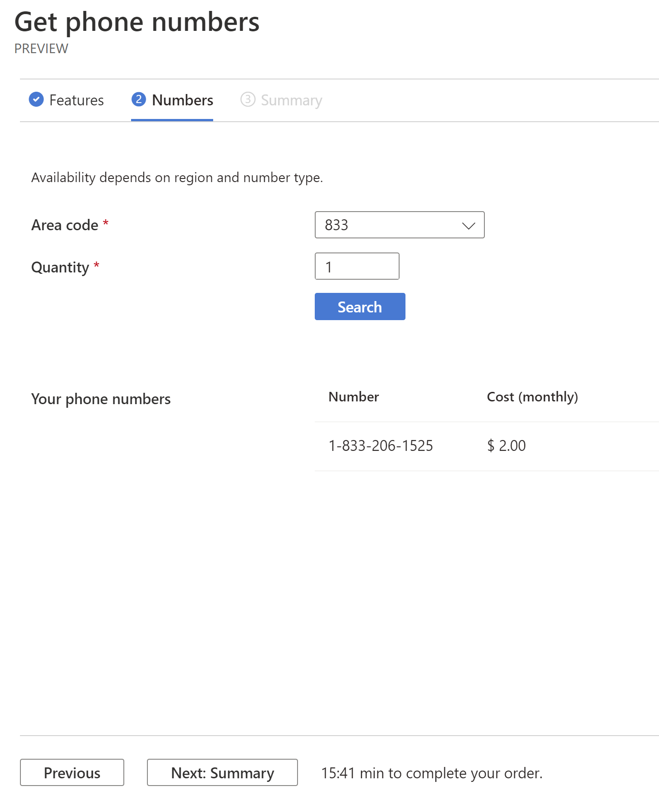
Task: Click the Next: Summary button
Action: (222, 772)
